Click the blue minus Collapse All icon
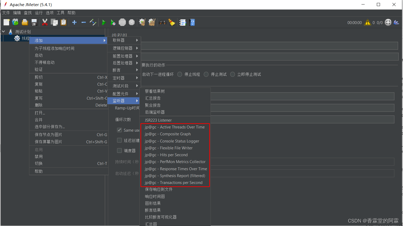This screenshot has height=226, width=403. tap(84, 22)
